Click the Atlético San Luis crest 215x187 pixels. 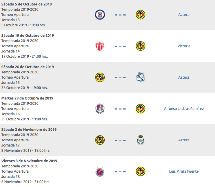click(x=100, y=109)
